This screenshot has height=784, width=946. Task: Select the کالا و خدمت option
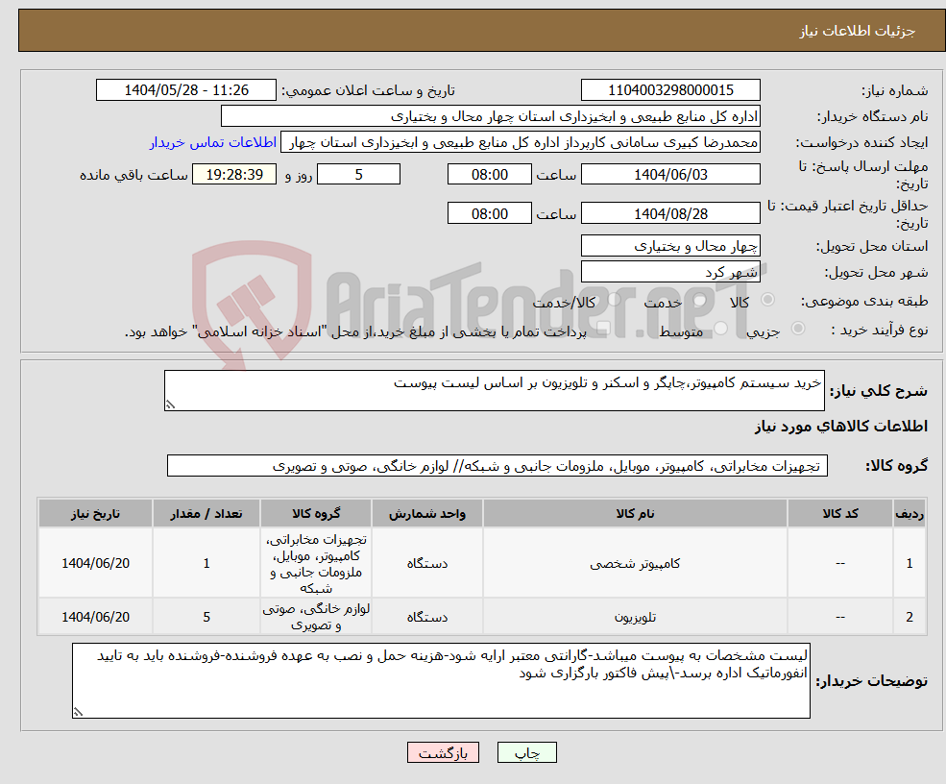[x=615, y=298]
